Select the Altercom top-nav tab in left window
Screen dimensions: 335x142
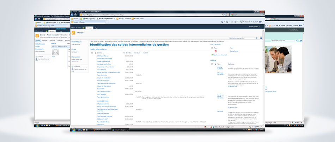pos(52,40)
